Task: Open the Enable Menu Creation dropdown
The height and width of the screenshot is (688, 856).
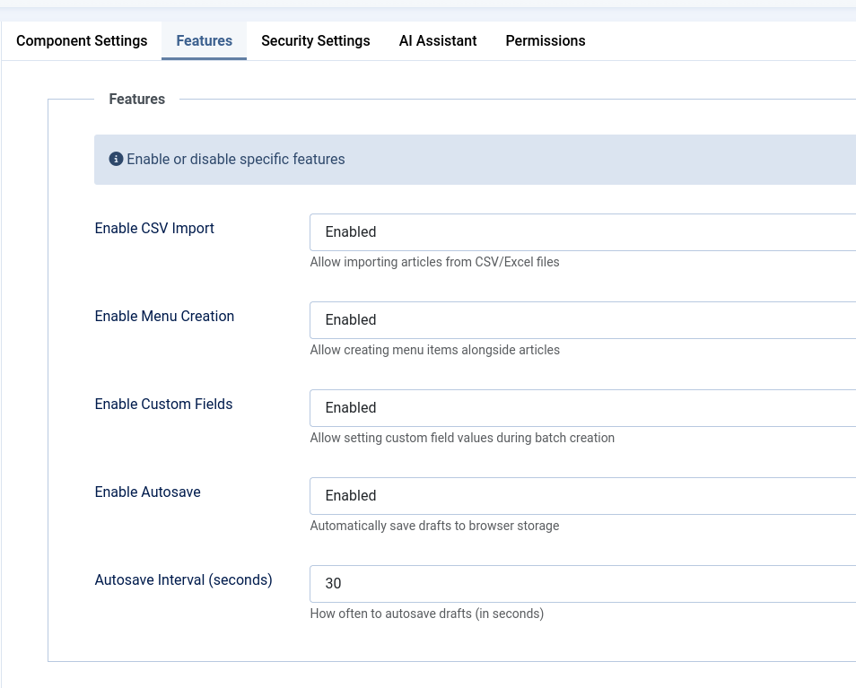Action: 583,319
